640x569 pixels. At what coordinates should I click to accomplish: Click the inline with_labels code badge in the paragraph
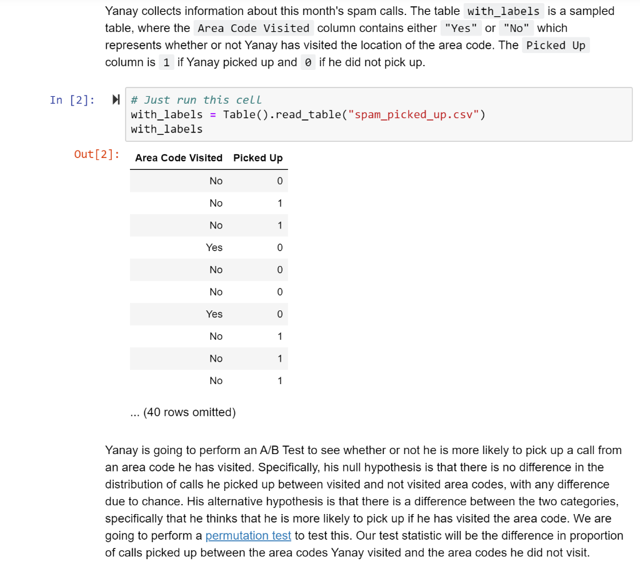coord(503,11)
